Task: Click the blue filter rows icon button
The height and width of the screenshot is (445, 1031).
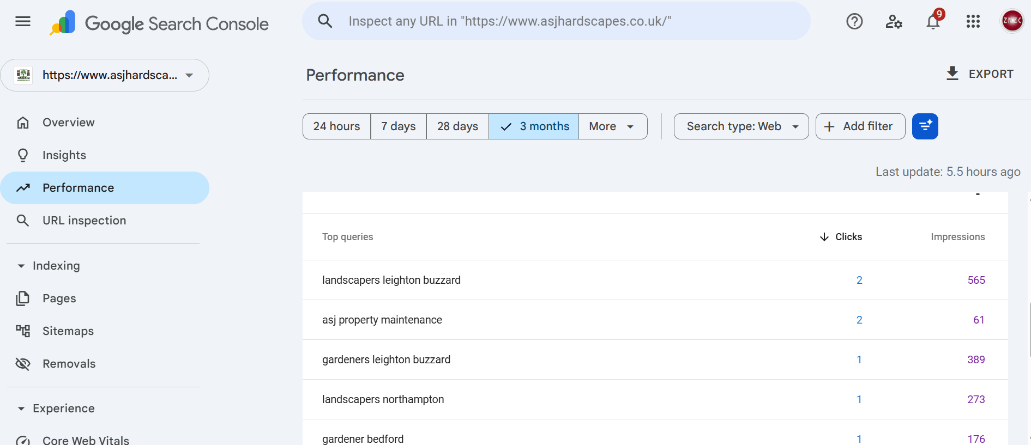Action: click(925, 126)
